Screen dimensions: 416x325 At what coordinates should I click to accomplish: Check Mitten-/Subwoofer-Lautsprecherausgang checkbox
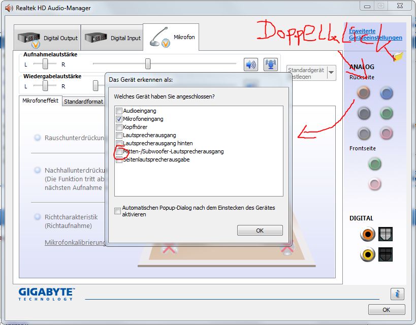point(119,151)
